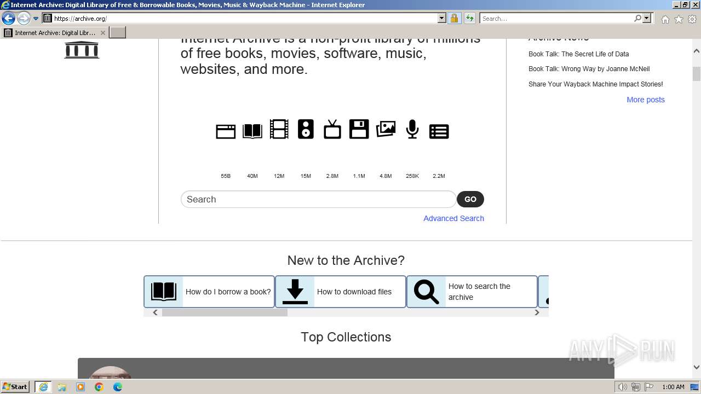
Task: Click the page vertical scrollbar thumb
Action: 697,73
